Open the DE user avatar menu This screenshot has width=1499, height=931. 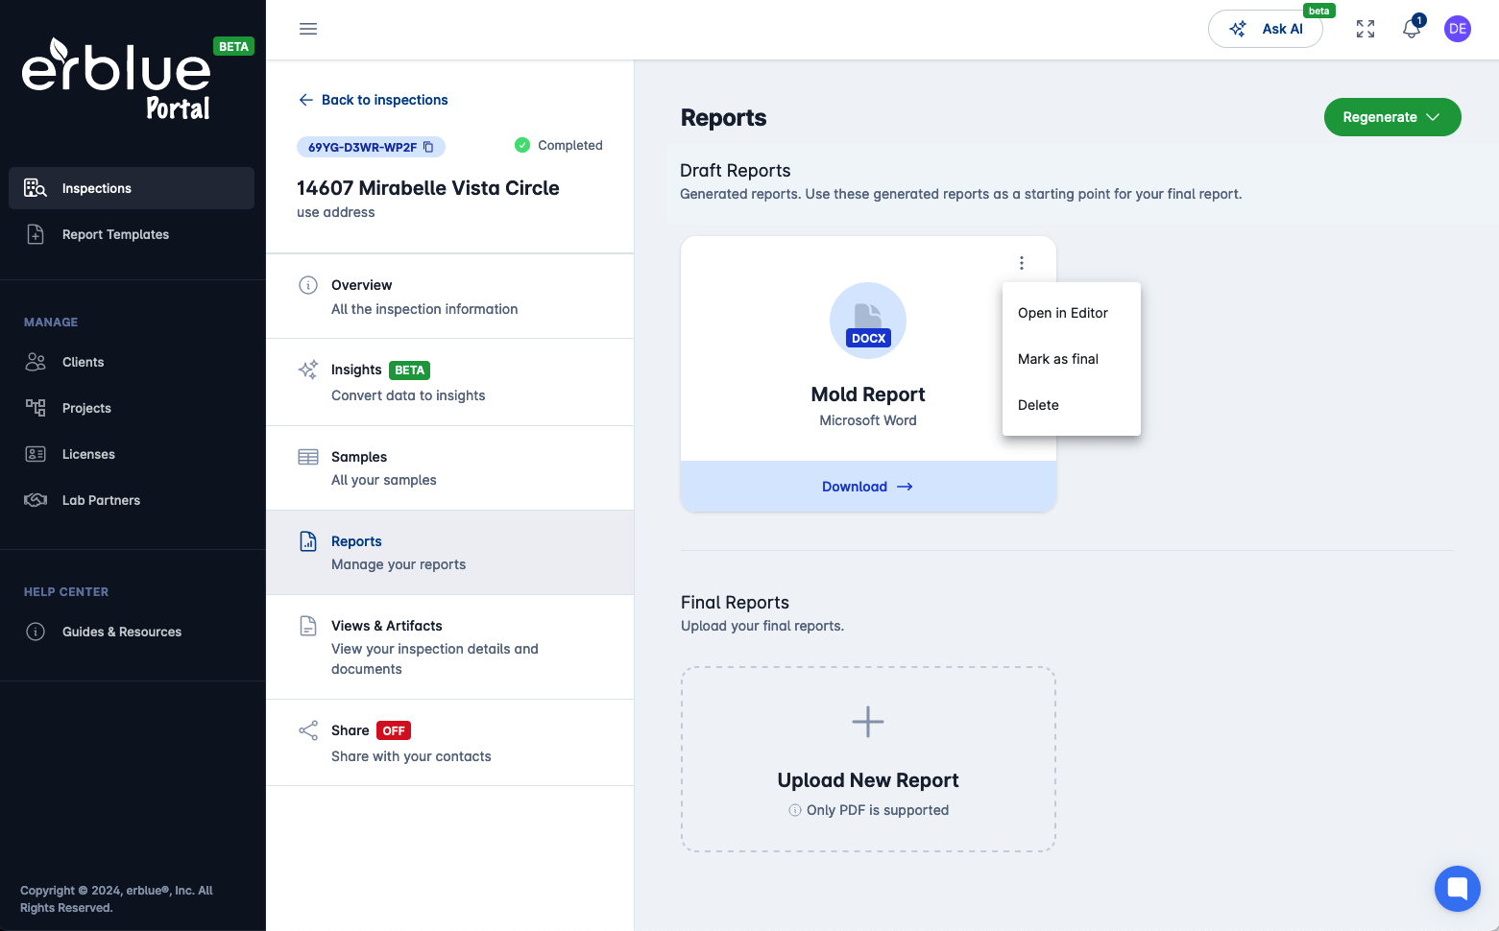[x=1458, y=29]
